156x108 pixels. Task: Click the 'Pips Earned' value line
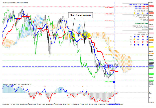(143, 18)
